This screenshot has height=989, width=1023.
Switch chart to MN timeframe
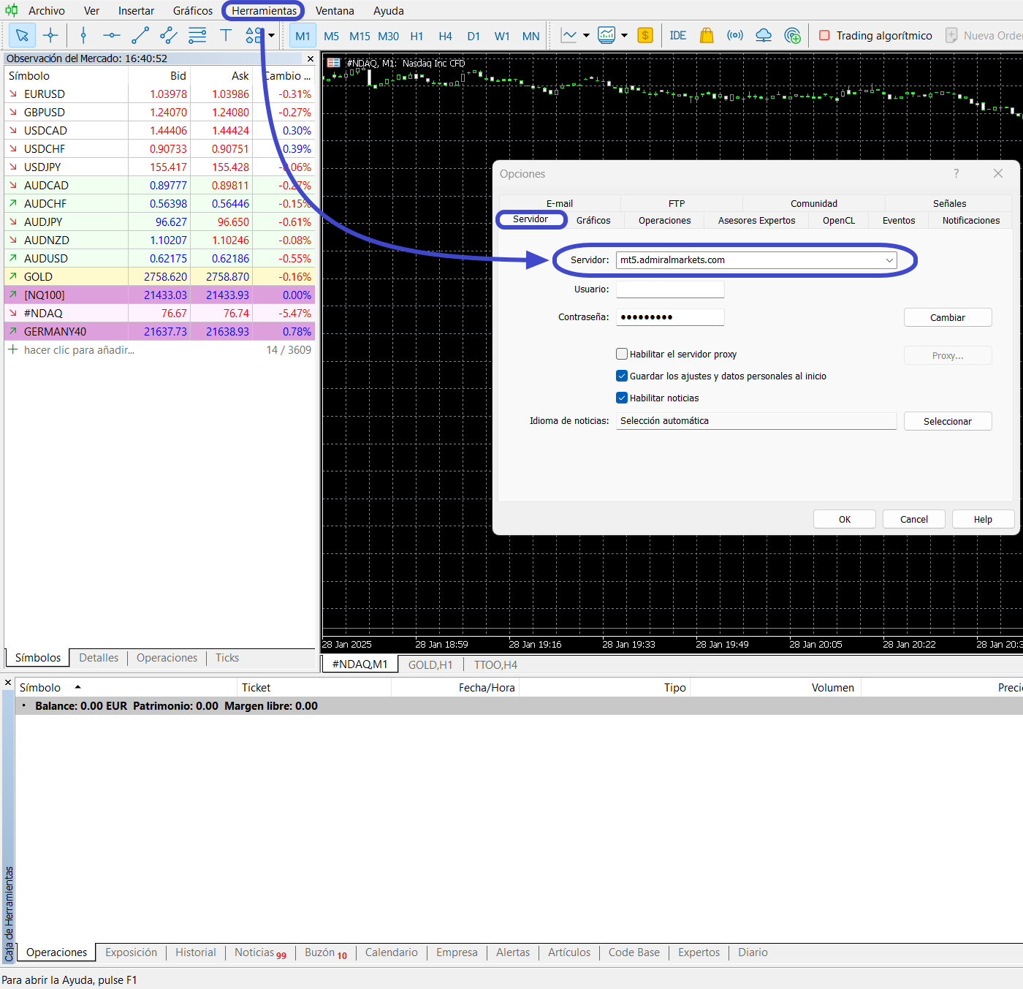tap(531, 36)
